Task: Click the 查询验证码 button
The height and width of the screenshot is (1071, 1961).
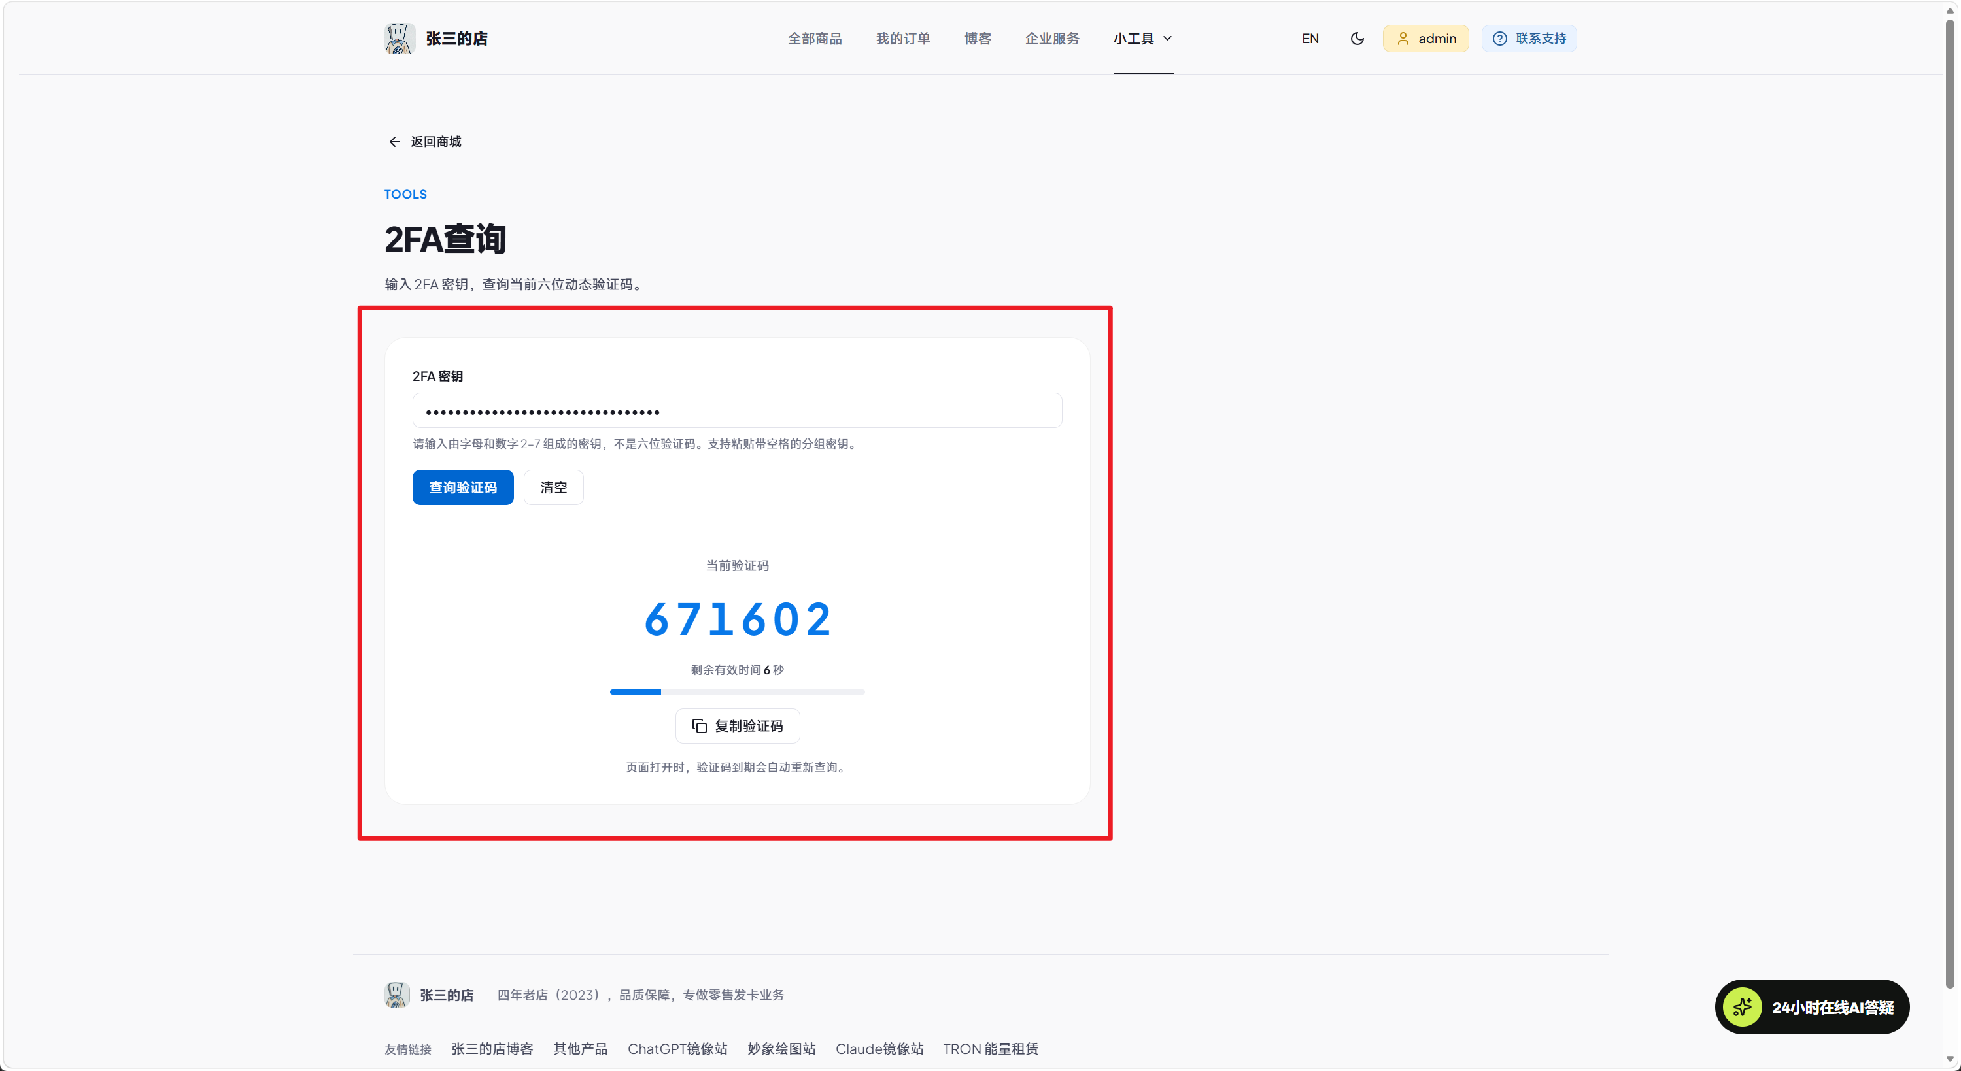Action: tap(463, 487)
